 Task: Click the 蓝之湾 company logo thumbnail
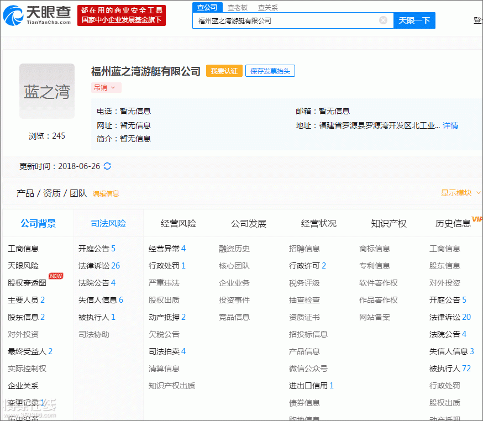click(47, 91)
